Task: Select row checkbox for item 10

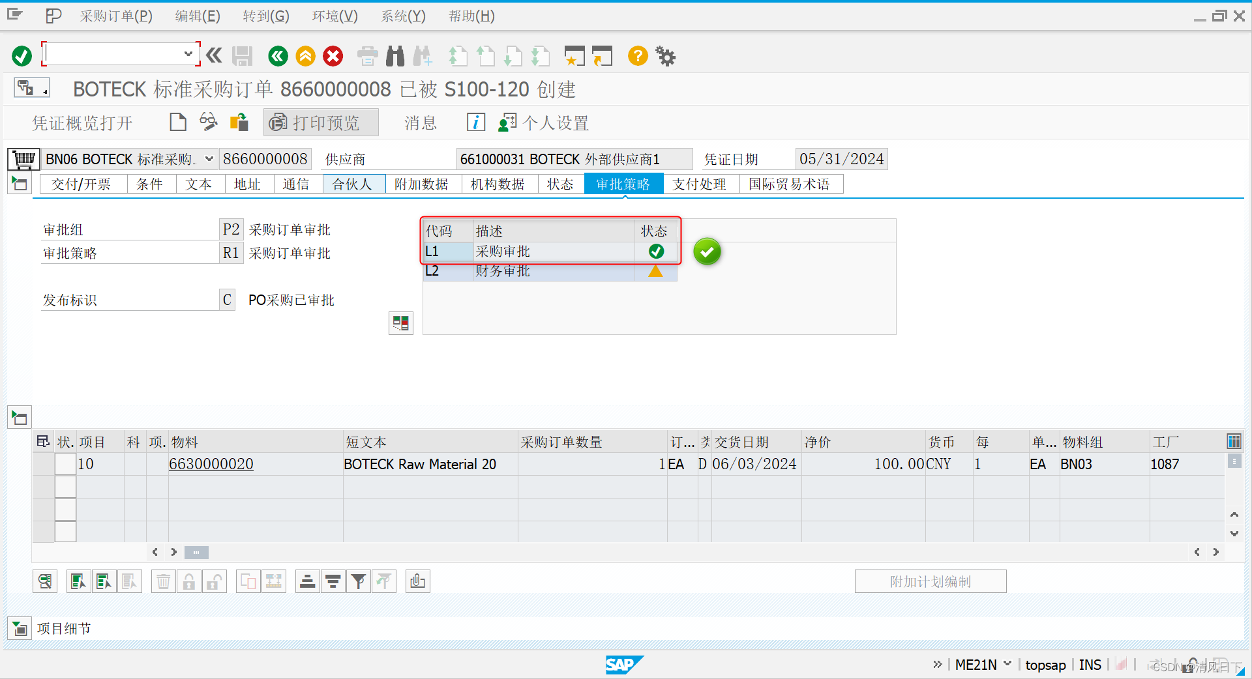Action: 65,464
